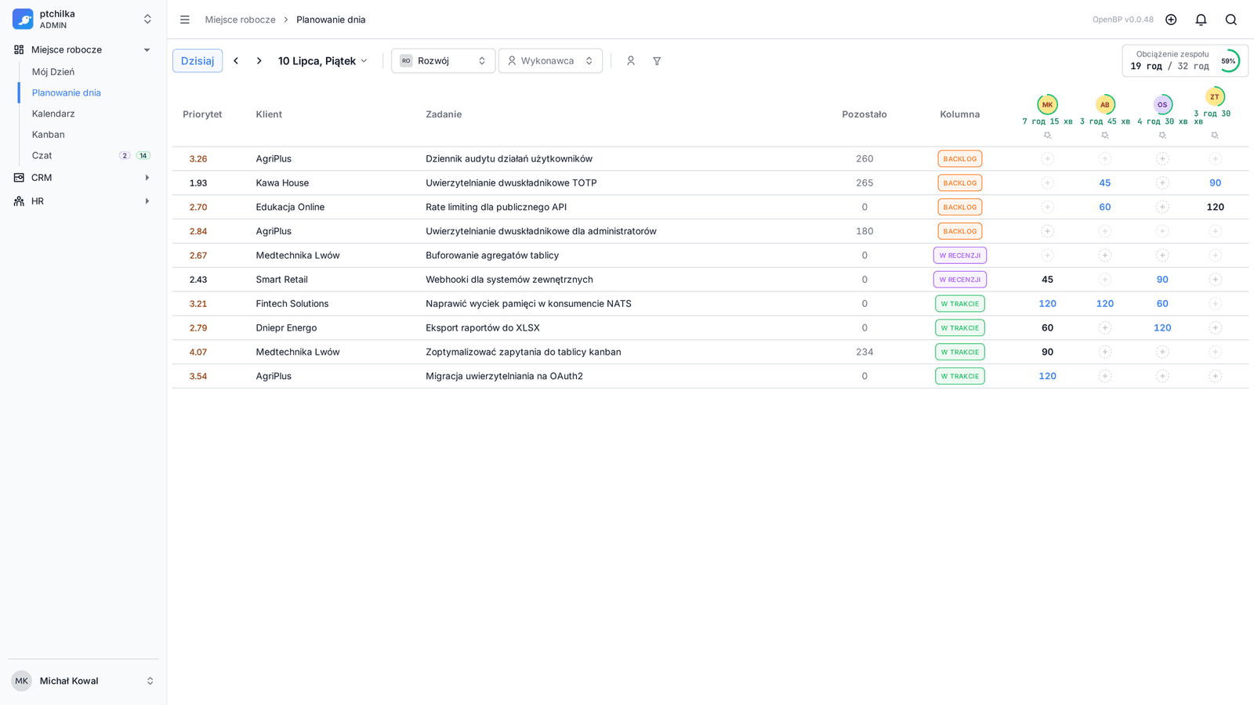Click the Miejsce robocze breadcrumb link
This screenshot has height=705, width=1254.
[x=241, y=20]
